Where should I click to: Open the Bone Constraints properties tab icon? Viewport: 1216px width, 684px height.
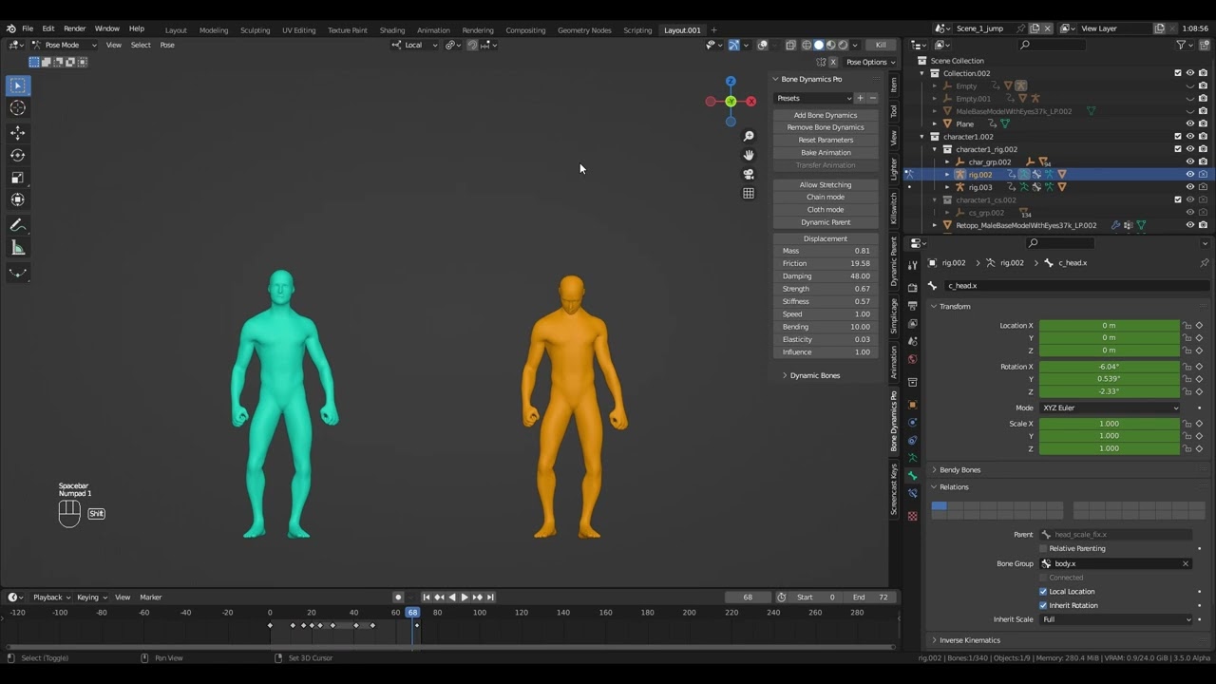pyautogui.click(x=913, y=493)
